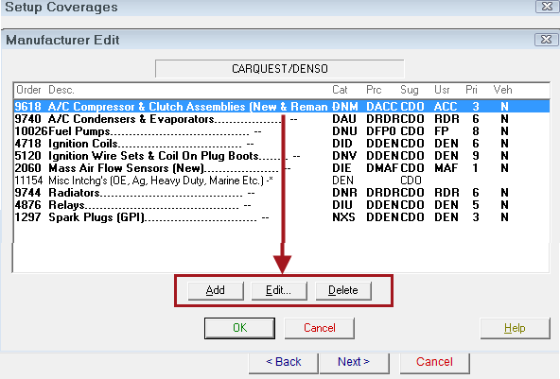Close the Setup Coverages window

[x=547, y=7]
